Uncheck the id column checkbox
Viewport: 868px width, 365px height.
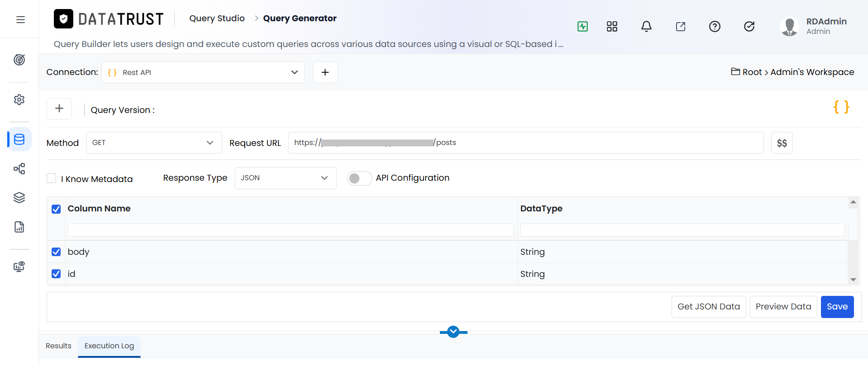56,274
